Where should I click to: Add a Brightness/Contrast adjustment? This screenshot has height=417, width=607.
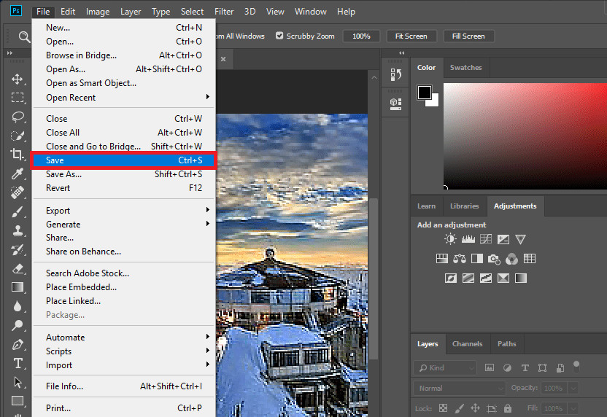click(x=450, y=239)
